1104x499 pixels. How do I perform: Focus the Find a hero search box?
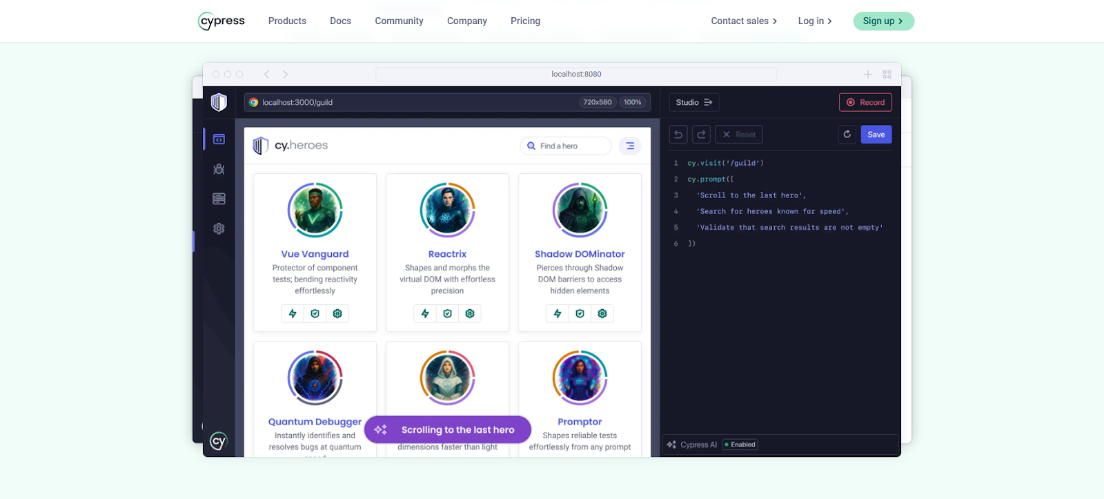[565, 146]
